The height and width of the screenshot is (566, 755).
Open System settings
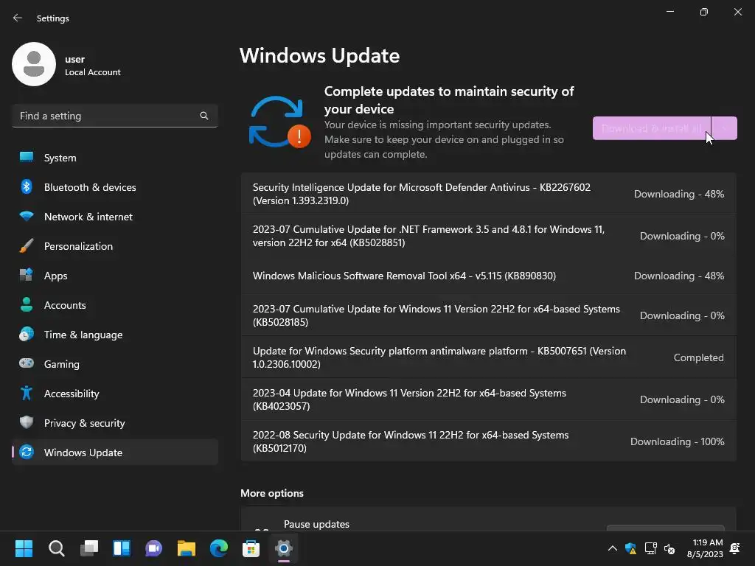114,158
